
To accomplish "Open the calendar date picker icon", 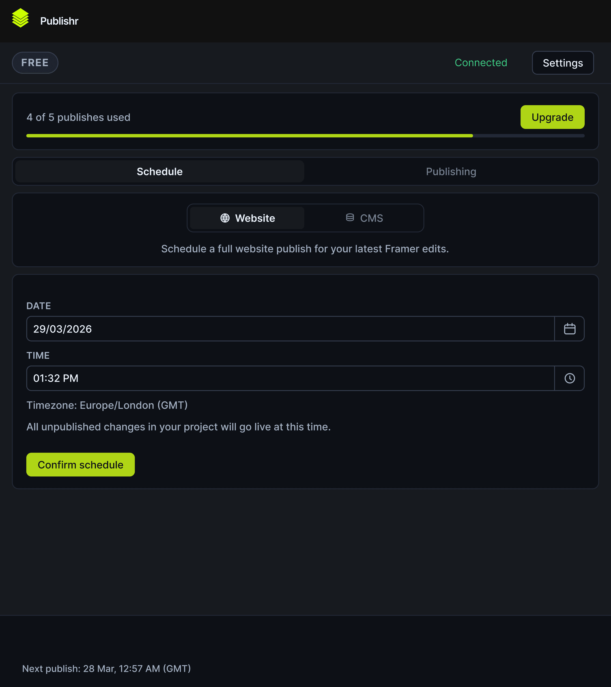I will tap(569, 329).
